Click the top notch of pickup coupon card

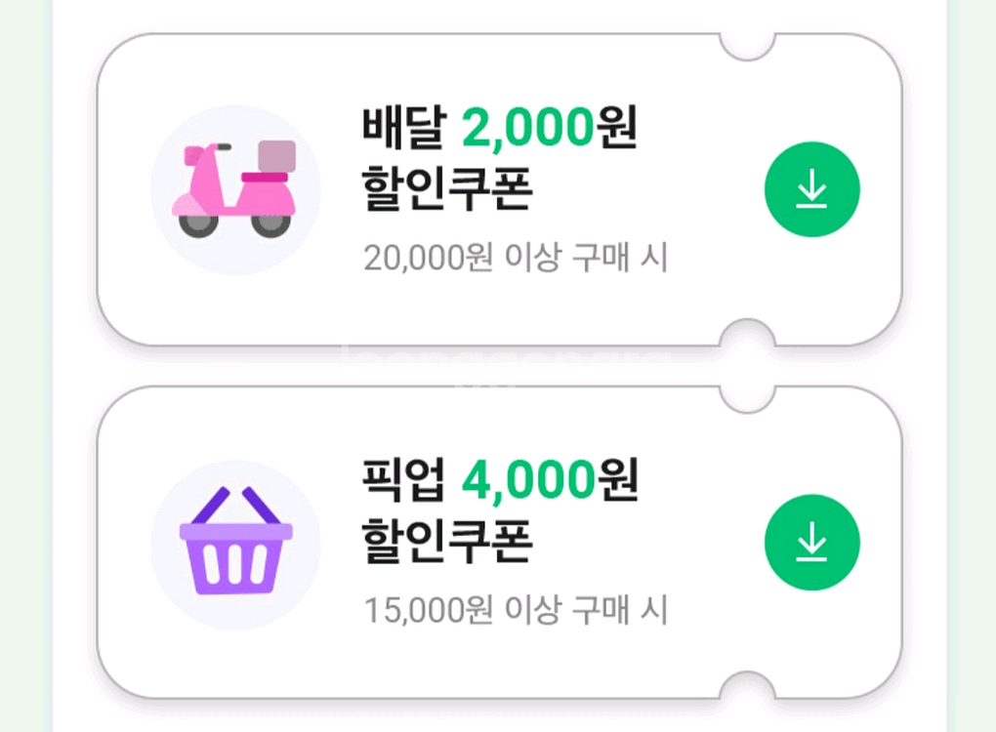coord(747,395)
